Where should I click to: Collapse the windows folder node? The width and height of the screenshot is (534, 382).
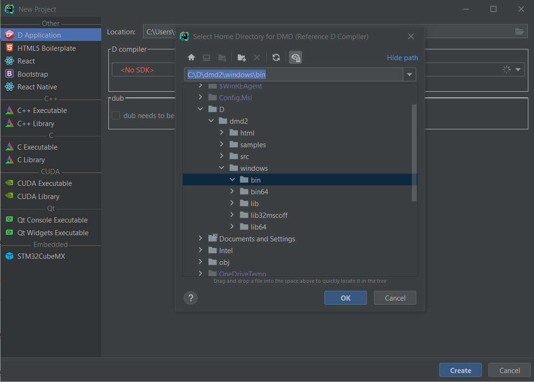pos(222,168)
